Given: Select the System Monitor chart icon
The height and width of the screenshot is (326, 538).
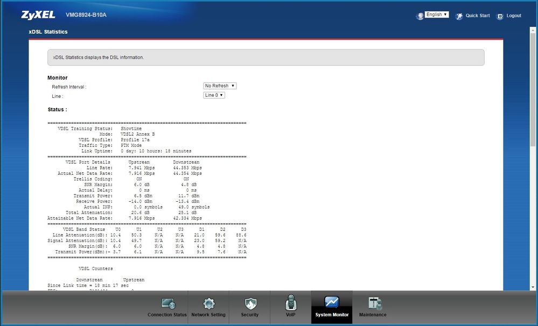Looking at the screenshot, I should (x=331, y=302).
